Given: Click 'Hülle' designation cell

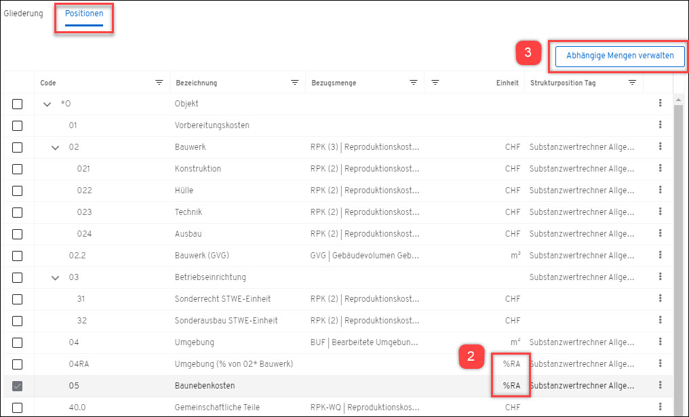Looking at the screenshot, I should pos(184,191).
